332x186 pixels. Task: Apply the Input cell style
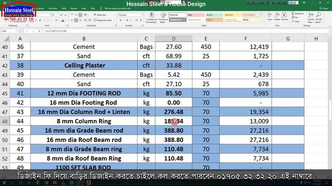coord(214,20)
